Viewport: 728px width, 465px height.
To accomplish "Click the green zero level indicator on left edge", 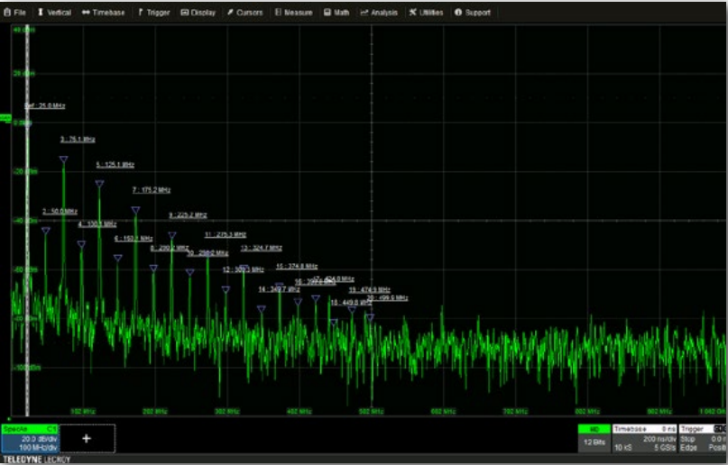I will [x=5, y=118].
